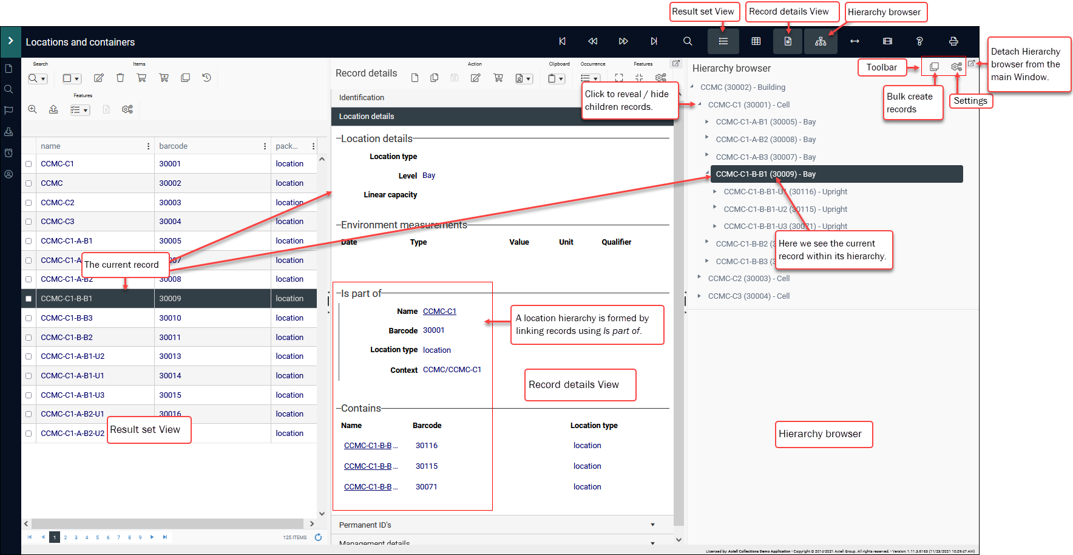
Task: Switch to the Hierarchy browser view
Action: pyautogui.click(x=821, y=41)
